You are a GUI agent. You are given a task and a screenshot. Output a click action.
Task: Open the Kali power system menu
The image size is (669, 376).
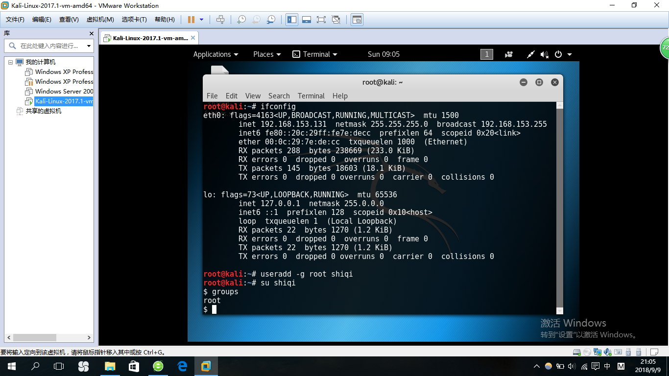point(563,54)
